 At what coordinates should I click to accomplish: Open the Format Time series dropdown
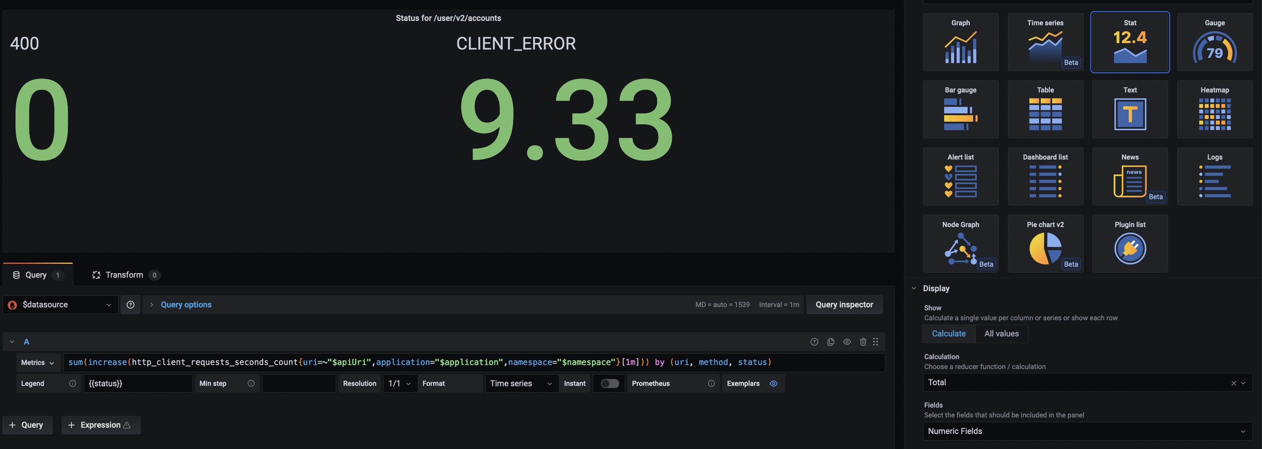521,383
